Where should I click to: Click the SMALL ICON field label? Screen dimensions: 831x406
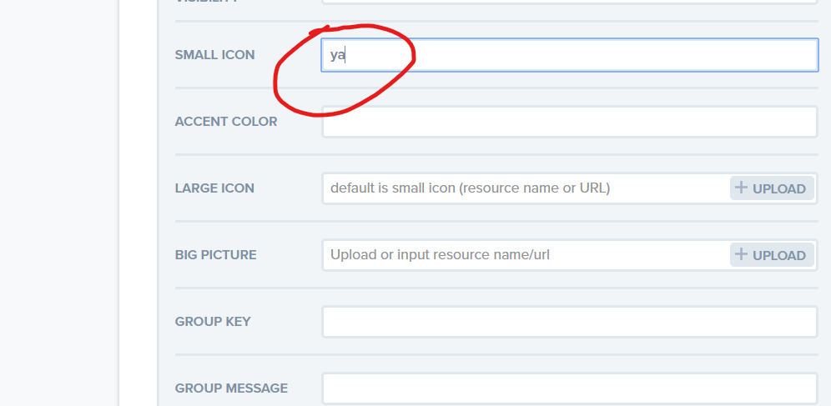tap(214, 55)
